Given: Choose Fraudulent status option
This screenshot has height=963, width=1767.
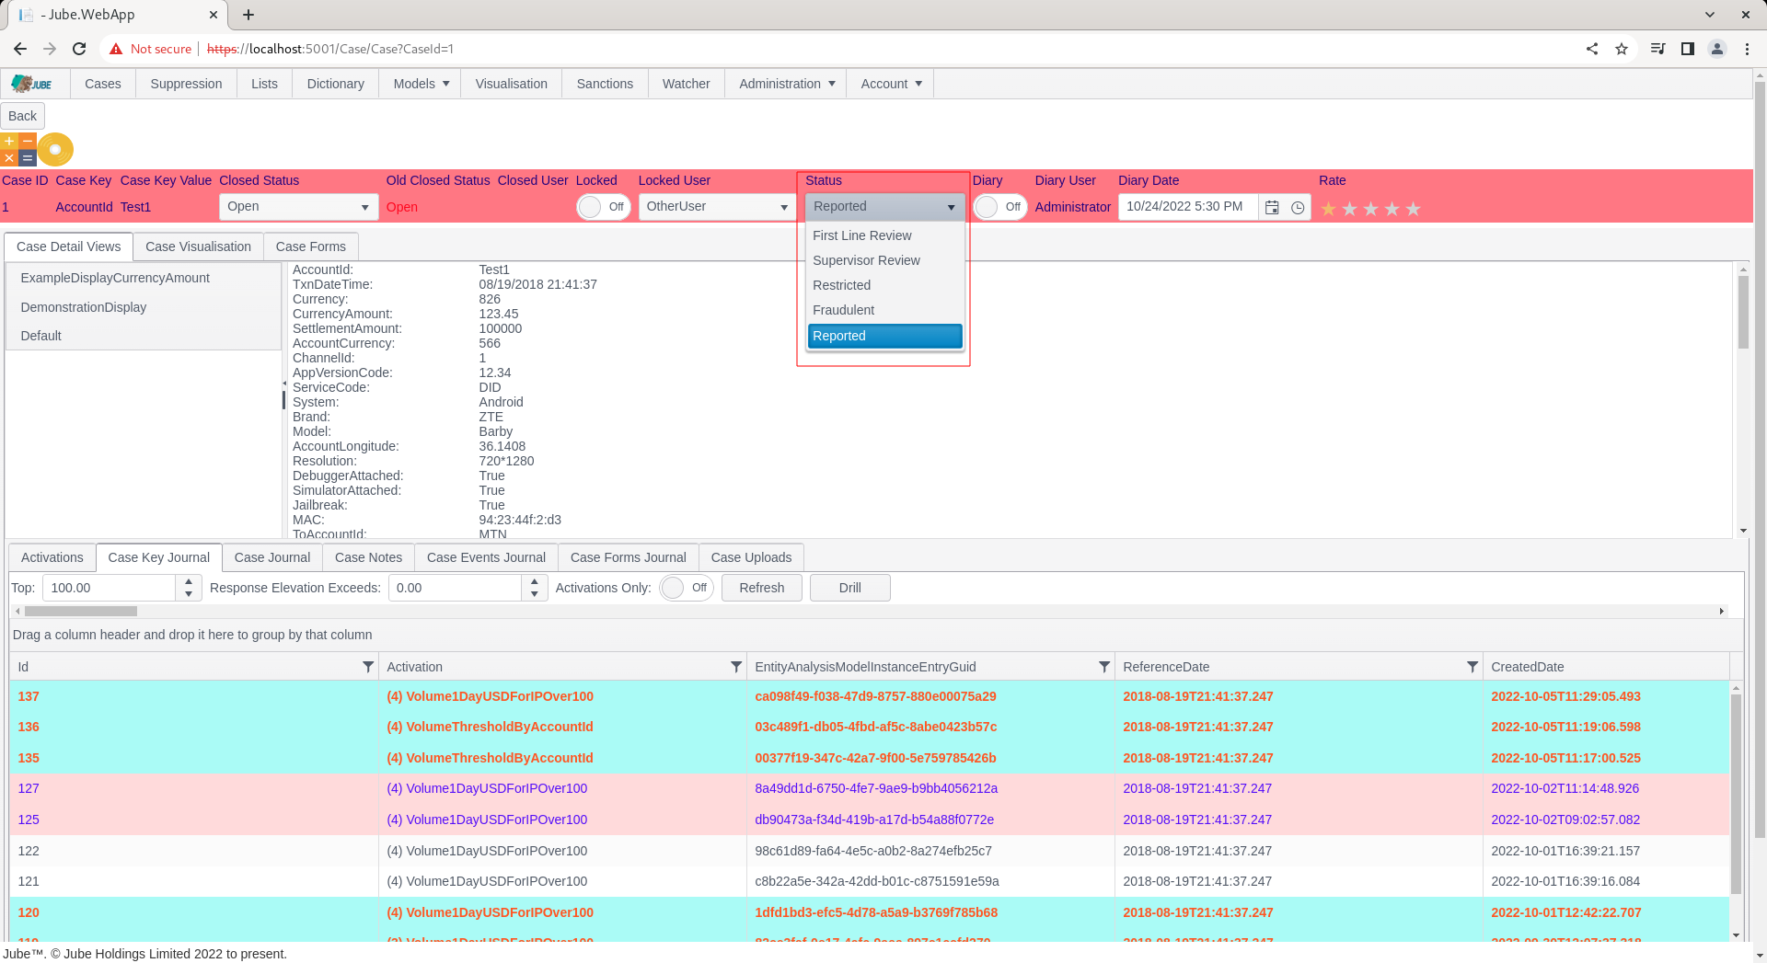Looking at the screenshot, I should (884, 310).
